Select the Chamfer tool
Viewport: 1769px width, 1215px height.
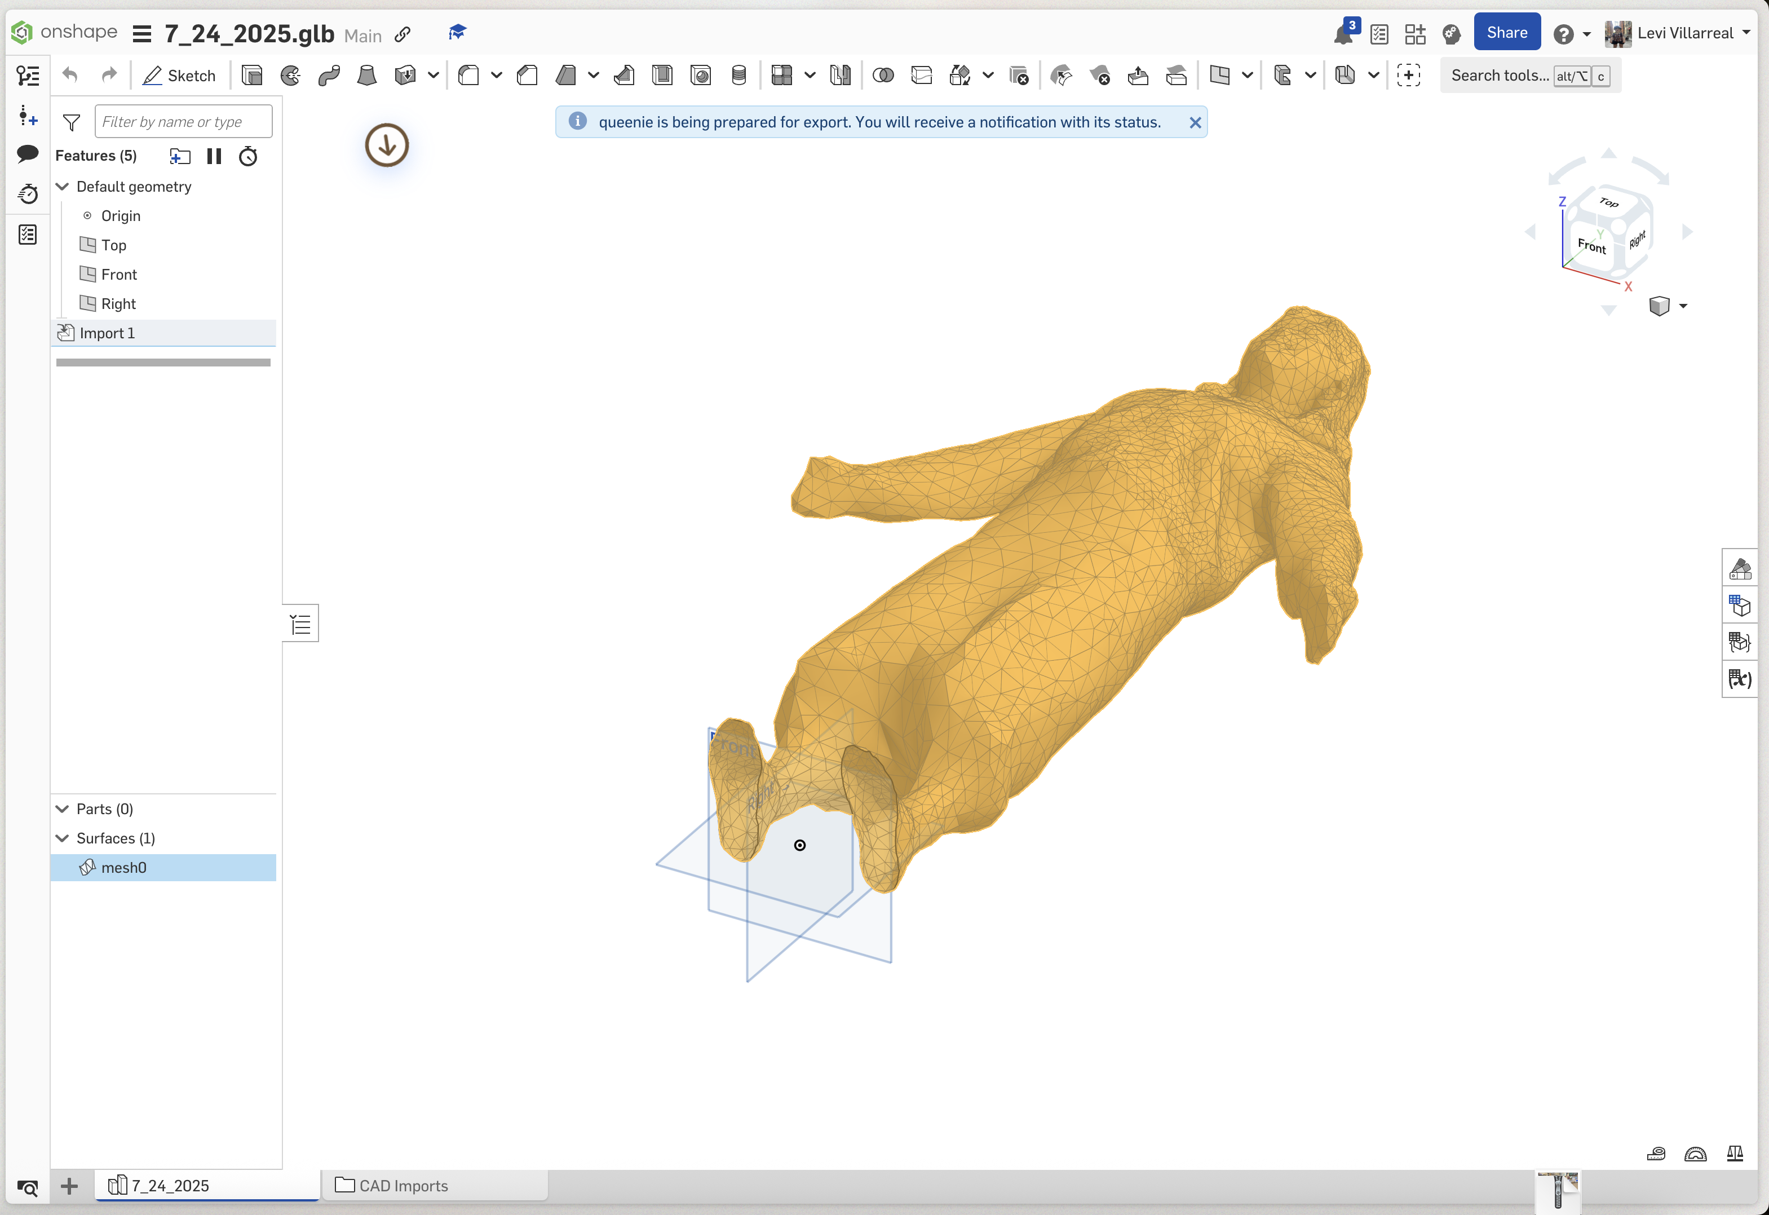[528, 76]
